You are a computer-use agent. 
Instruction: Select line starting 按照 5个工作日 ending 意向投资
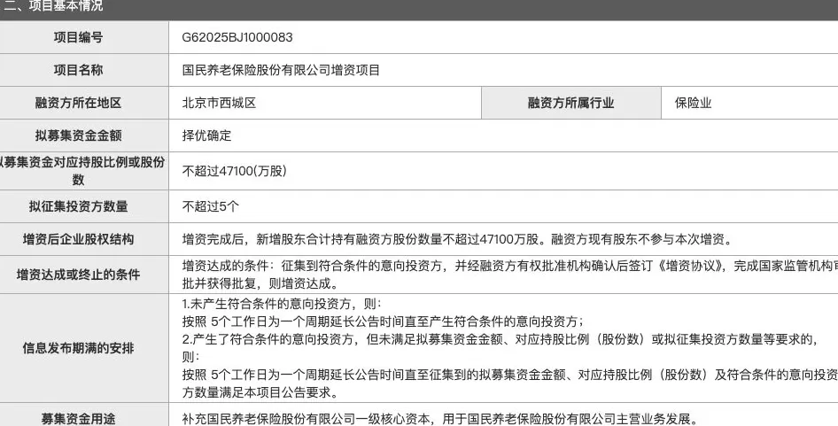[510, 375]
